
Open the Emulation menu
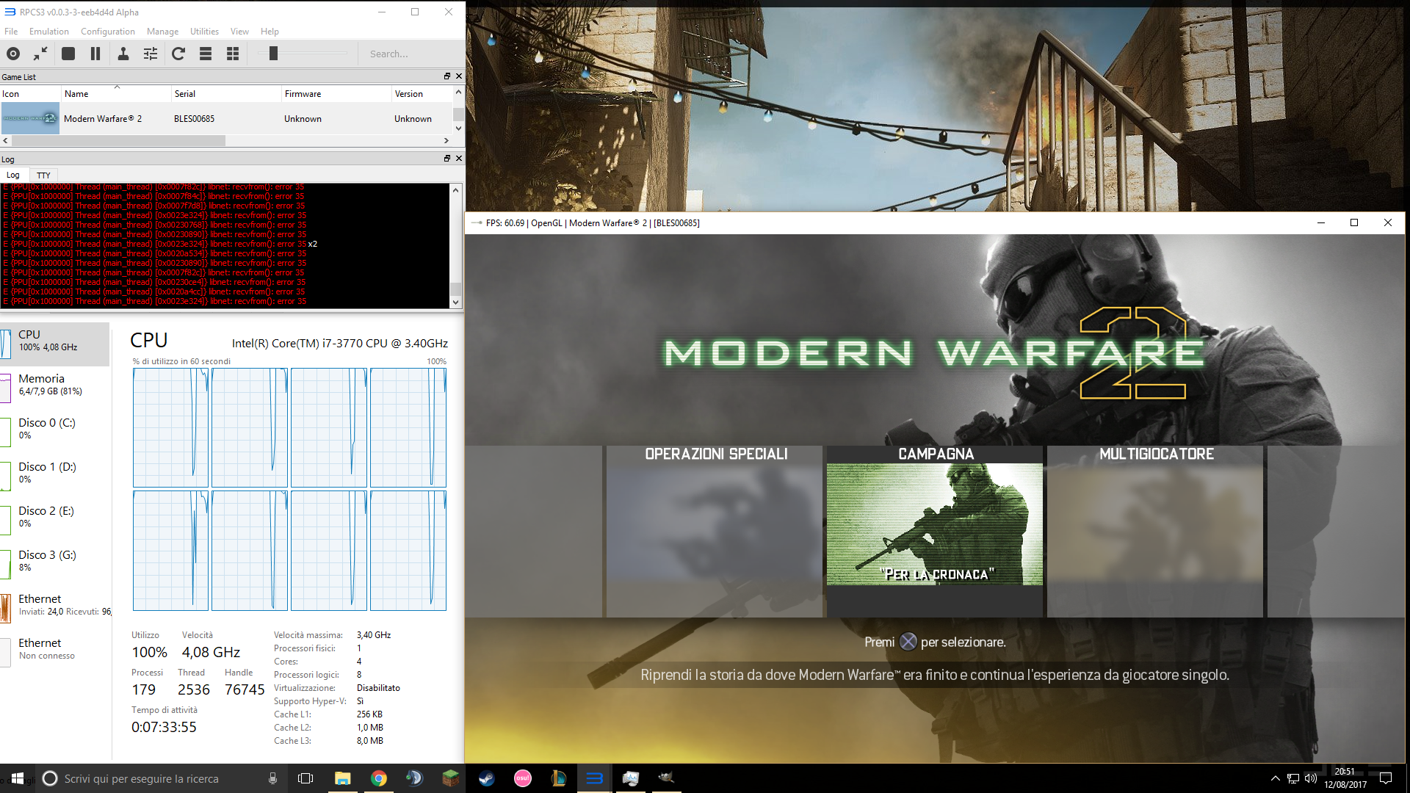(48, 32)
